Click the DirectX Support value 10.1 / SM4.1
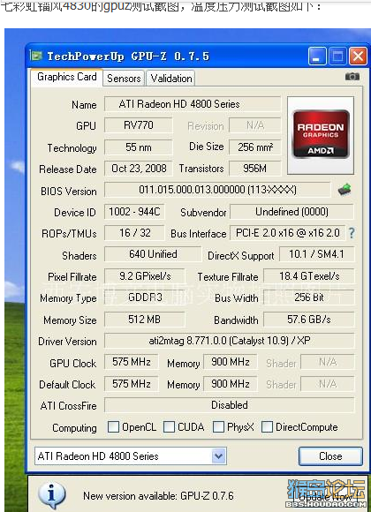The height and width of the screenshot is (512, 371). 317,254
